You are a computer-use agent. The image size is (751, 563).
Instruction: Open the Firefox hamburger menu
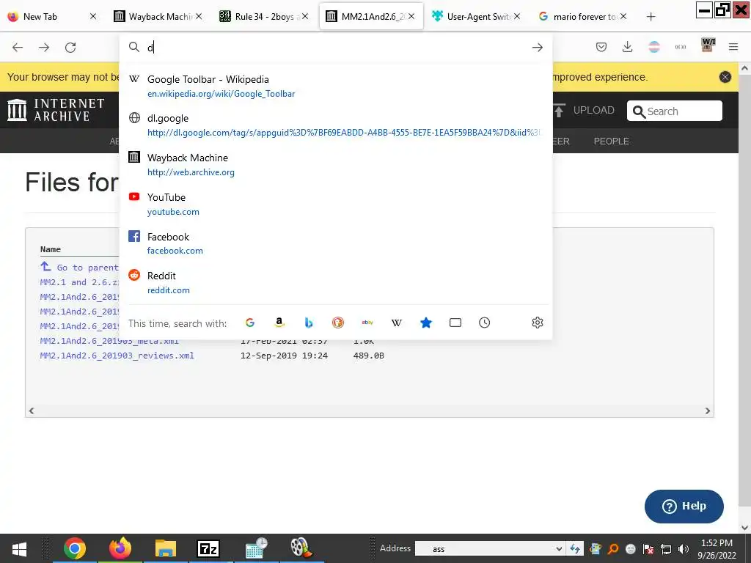733,47
